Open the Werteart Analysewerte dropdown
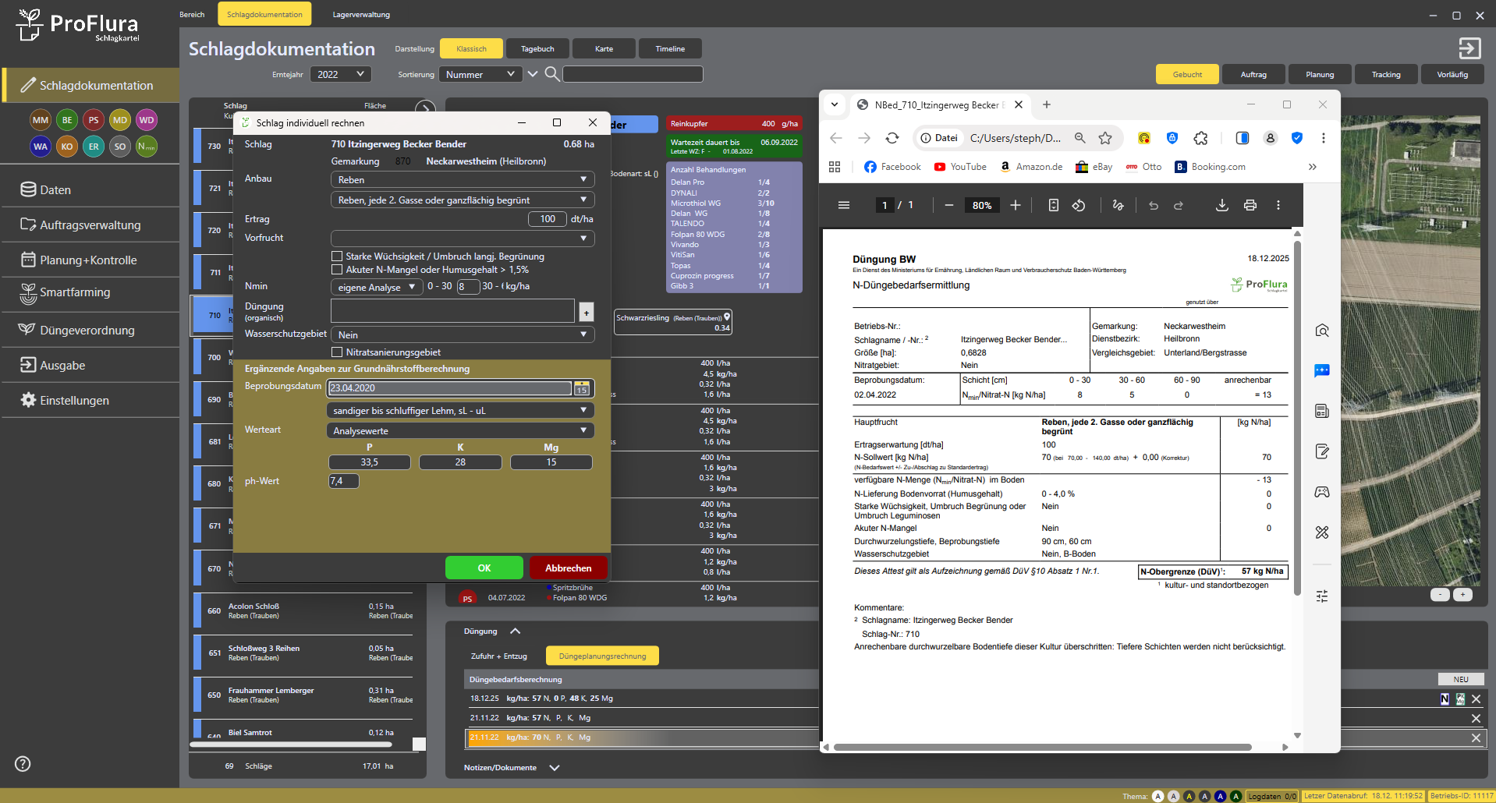 click(x=460, y=430)
